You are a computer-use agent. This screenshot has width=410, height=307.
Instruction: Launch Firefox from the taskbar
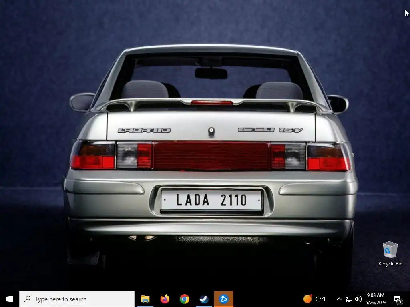(x=165, y=299)
